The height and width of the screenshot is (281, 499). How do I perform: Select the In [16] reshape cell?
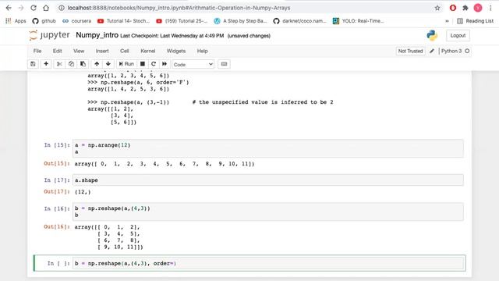click(x=267, y=212)
